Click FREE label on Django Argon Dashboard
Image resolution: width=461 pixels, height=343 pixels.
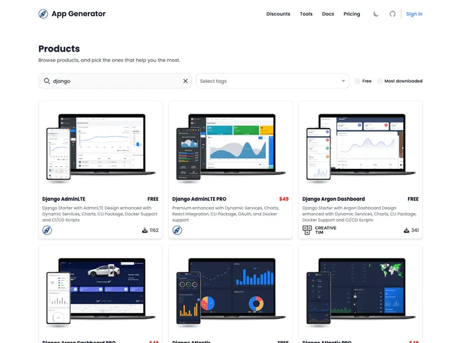click(x=413, y=199)
